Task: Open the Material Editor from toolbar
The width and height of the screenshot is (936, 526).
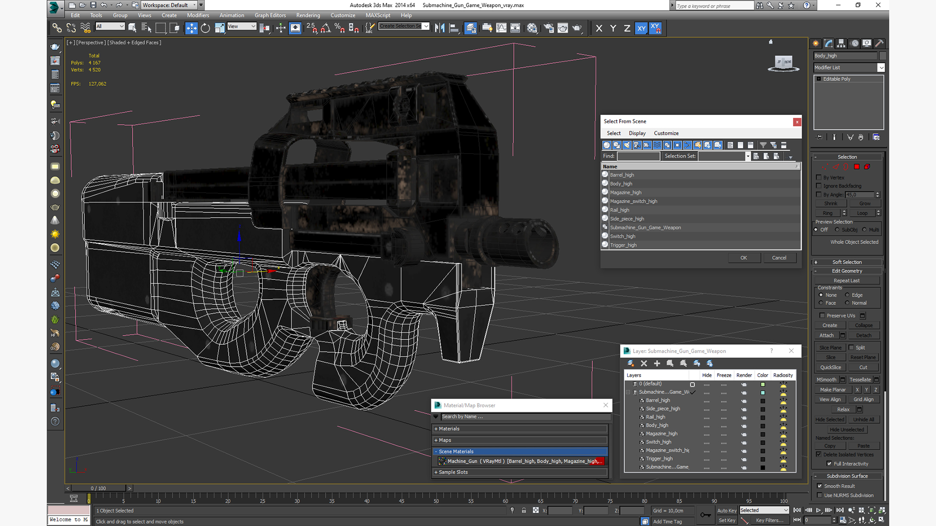Action: point(532,28)
